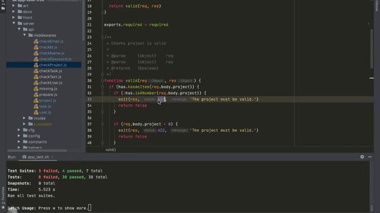The width and height of the screenshot is (380, 213).
Task: Expand the s_sockets folder arrow
Action: click(24, 124)
